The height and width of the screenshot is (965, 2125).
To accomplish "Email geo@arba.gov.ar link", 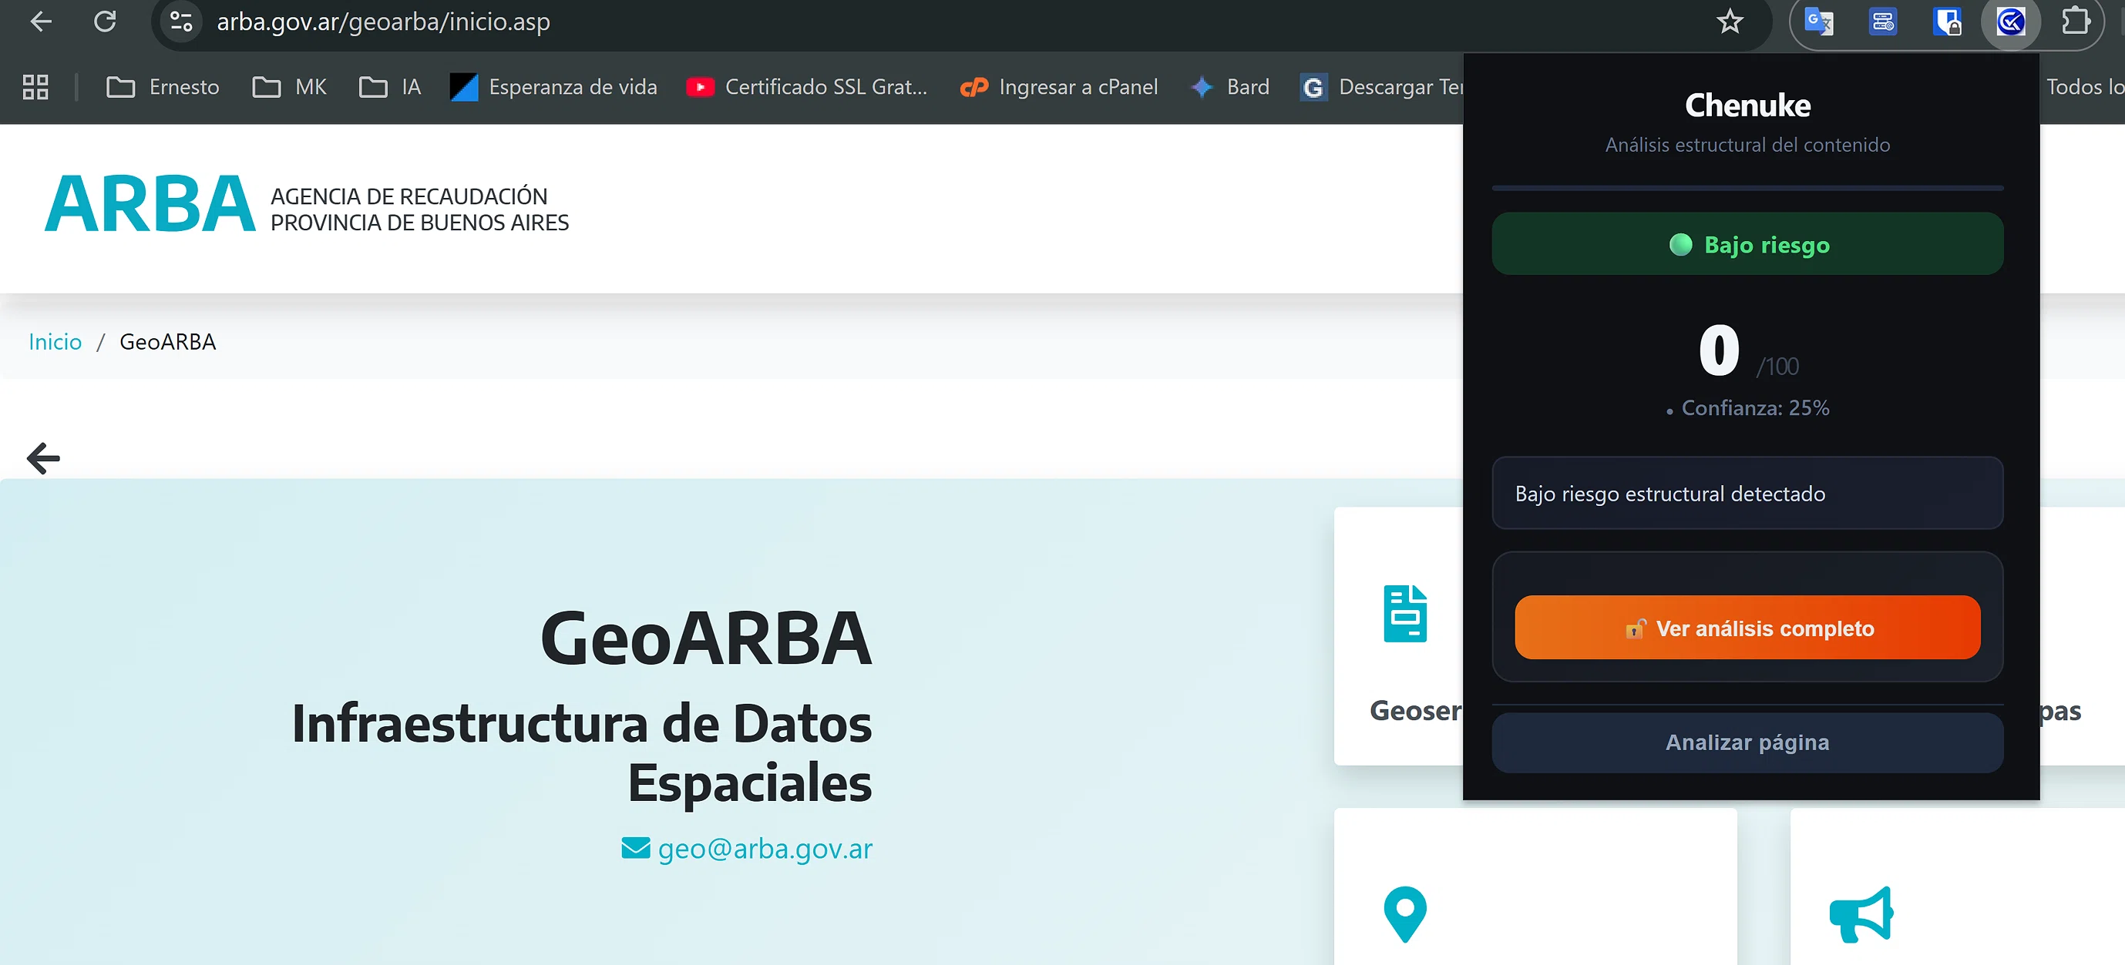I will tap(765, 848).
